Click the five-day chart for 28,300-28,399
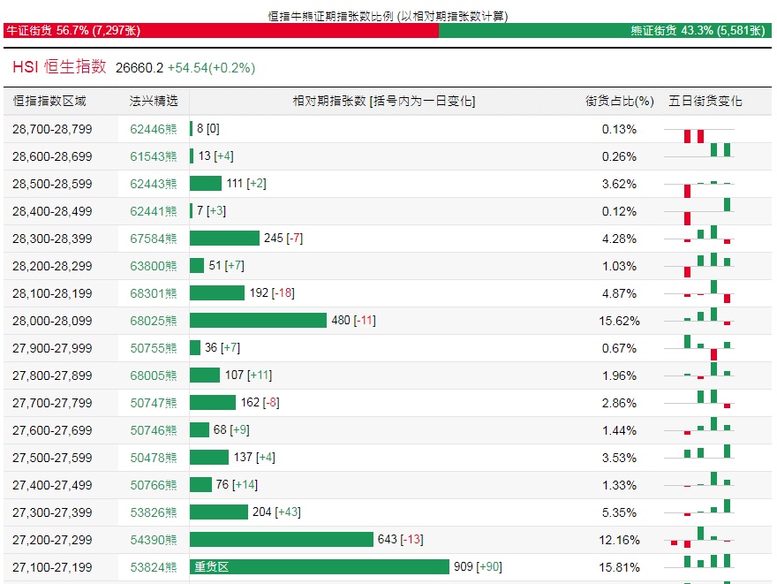 pos(698,235)
